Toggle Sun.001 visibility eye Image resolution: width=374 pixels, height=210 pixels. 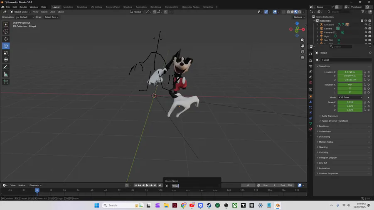click(366, 40)
